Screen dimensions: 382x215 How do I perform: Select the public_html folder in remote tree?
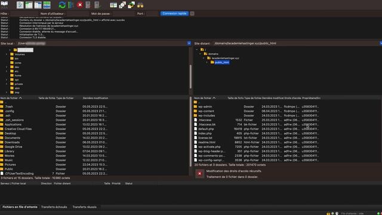coord(221,62)
